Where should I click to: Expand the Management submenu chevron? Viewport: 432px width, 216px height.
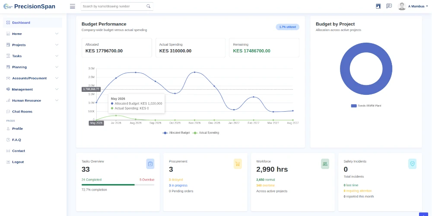(57, 89)
